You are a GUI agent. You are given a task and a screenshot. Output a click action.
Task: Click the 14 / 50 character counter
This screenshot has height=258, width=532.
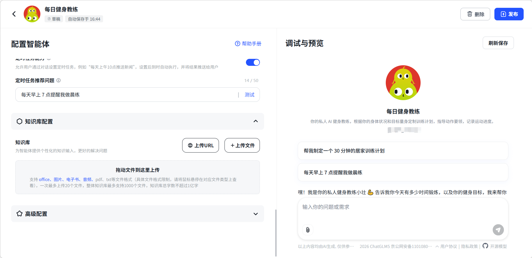tap(251, 80)
